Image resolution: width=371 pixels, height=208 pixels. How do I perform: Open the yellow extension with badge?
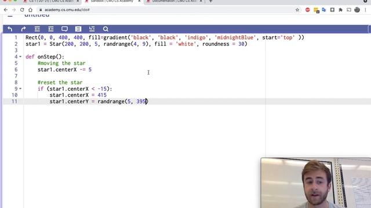[x=316, y=10]
